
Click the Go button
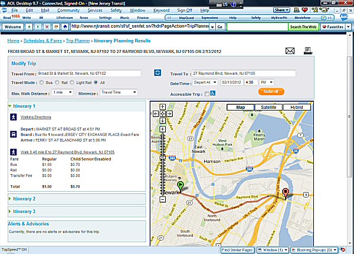(x=220, y=27)
